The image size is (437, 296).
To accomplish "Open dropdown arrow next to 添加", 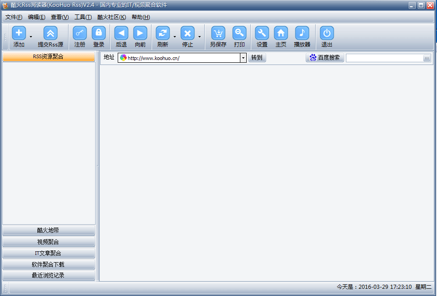I will [x=31, y=37].
